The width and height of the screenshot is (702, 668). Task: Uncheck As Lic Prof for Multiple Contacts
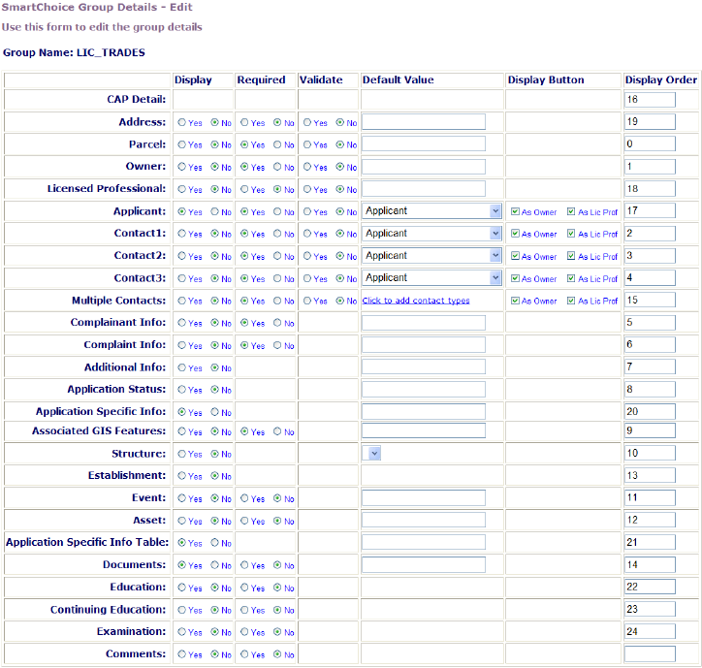click(x=571, y=301)
